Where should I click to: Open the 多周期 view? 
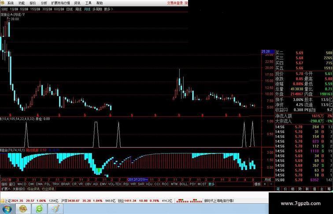point(97,9)
